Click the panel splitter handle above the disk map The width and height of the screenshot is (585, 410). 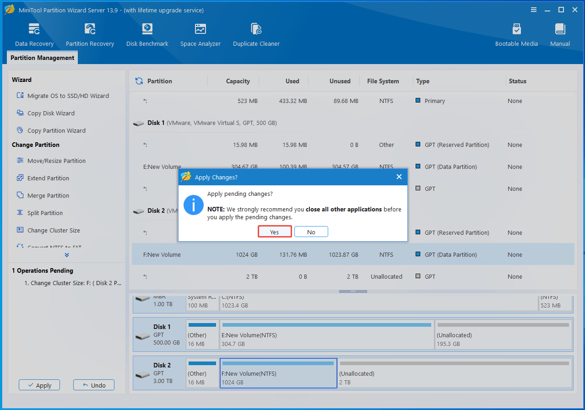coord(353,291)
